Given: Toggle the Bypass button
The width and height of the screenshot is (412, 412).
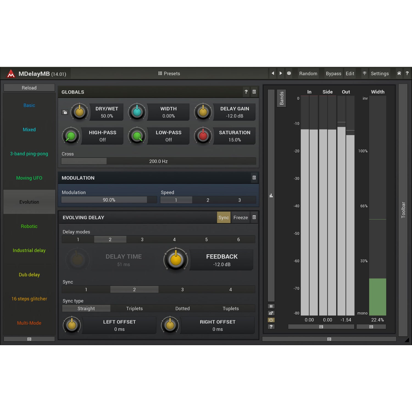Looking at the screenshot, I should coord(333,74).
